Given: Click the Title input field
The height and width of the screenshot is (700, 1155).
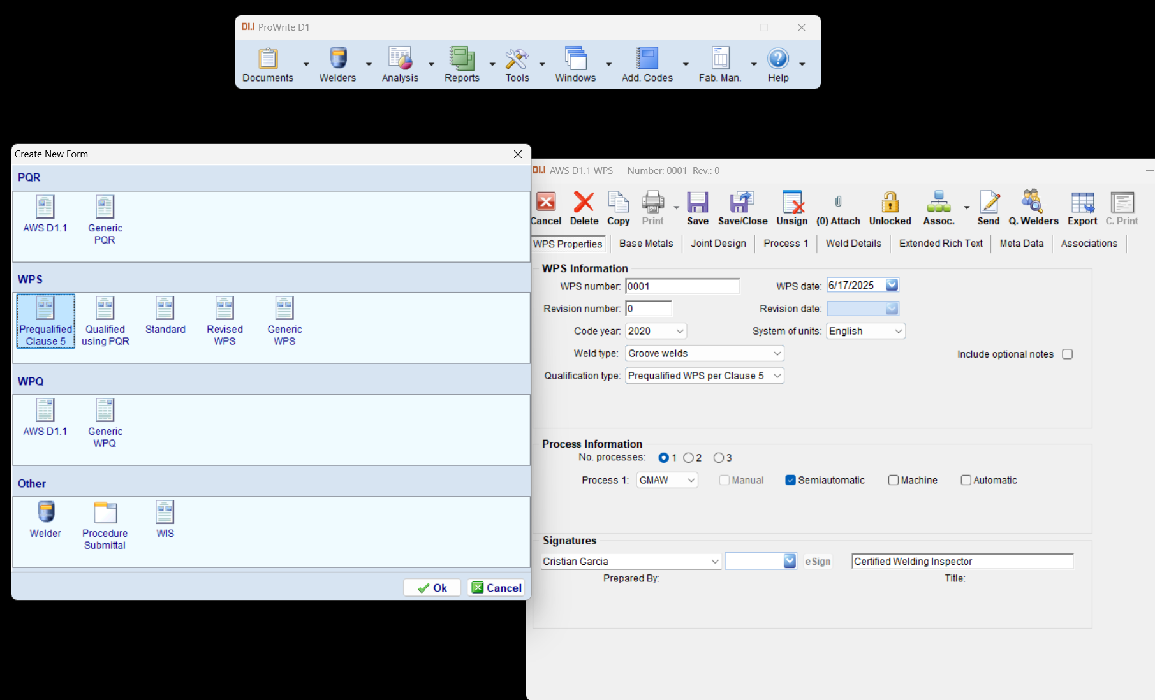Looking at the screenshot, I should [962, 561].
